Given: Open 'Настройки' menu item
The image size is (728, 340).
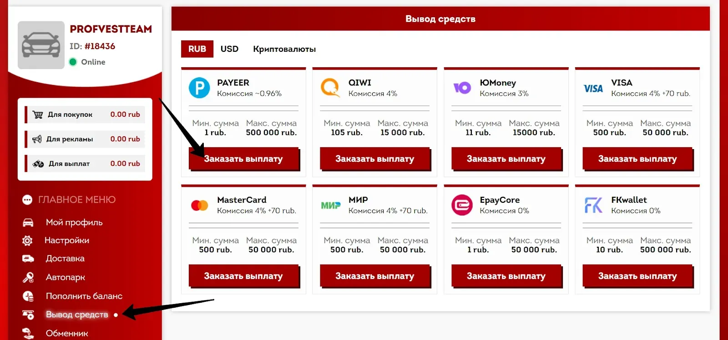Looking at the screenshot, I should pos(67,240).
